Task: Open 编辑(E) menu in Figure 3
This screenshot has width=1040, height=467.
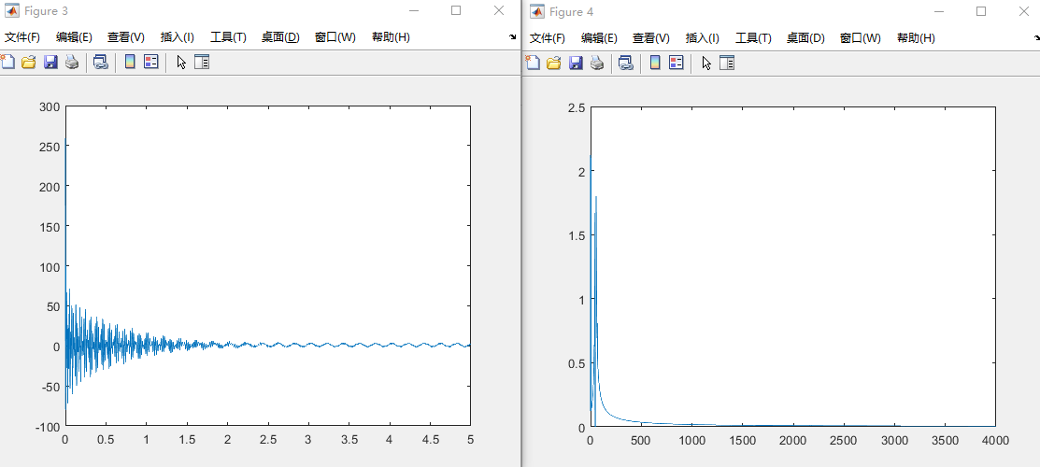Action: point(75,37)
